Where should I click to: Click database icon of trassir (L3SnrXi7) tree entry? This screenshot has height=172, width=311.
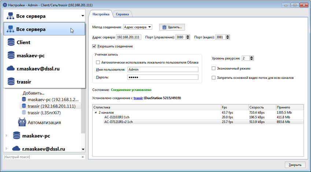(x=24, y=113)
